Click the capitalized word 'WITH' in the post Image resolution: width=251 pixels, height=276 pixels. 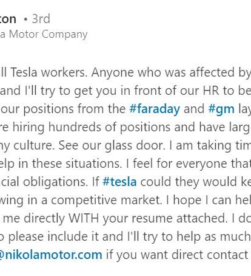(x=84, y=218)
